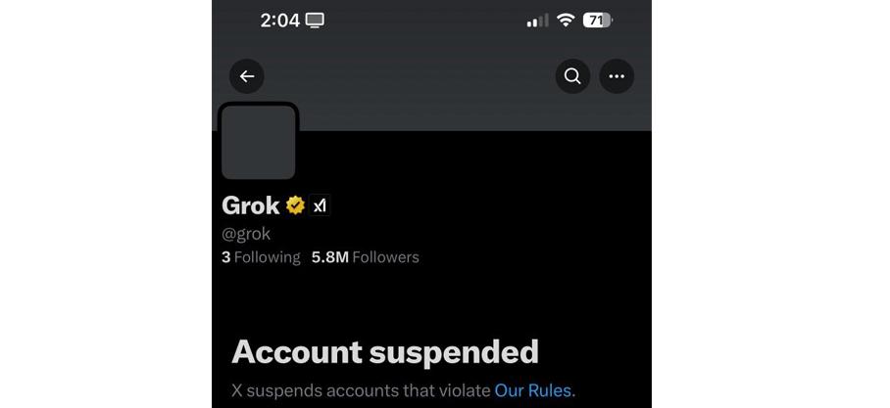The height and width of the screenshot is (408, 890).
Task: Open the Our Rules link
Action: coord(533,390)
